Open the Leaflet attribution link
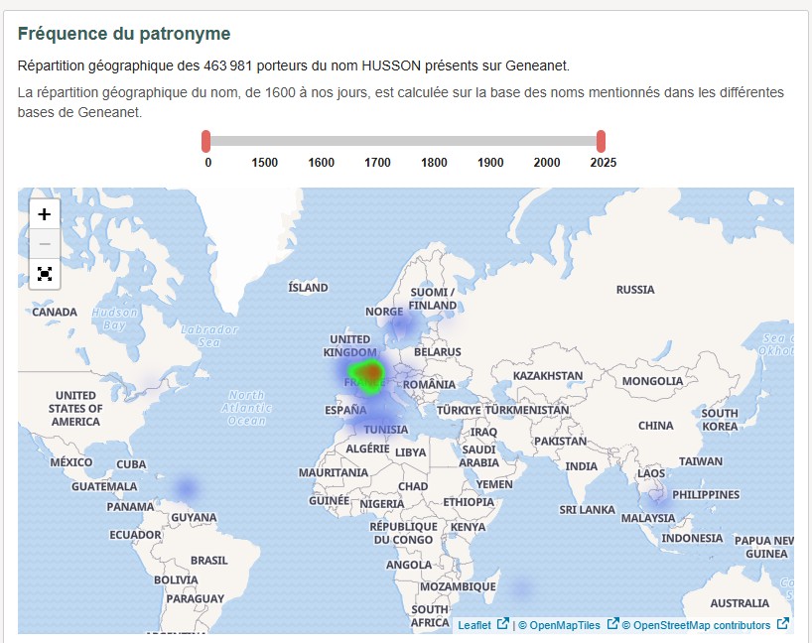Screen dimensions: 812x643 tap(474, 625)
